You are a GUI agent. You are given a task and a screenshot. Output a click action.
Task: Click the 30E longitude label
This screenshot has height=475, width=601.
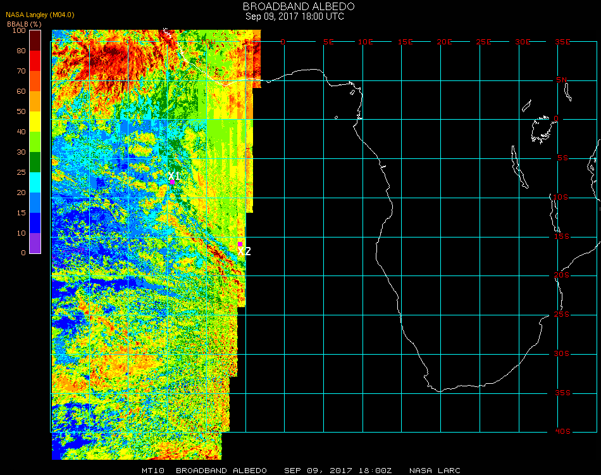pyautogui.click(x=523, y=42)
